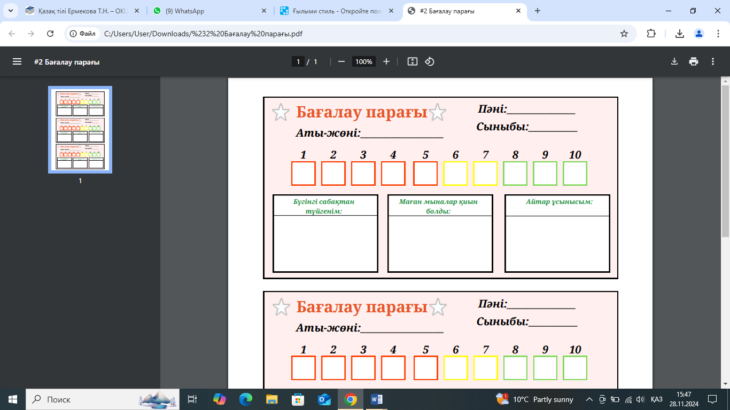The image size is (730, 410).
Task: Edit the current page number field
Action: pyautogui.click(x=298, y=62)
